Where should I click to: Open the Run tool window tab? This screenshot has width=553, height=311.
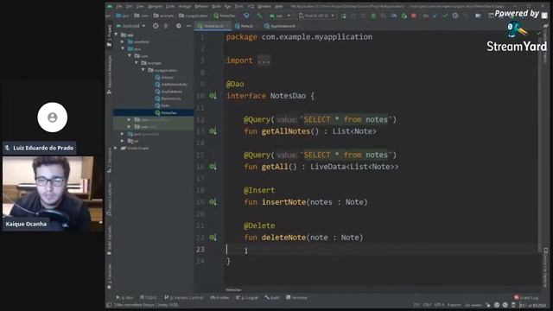(x=124, y=297)
